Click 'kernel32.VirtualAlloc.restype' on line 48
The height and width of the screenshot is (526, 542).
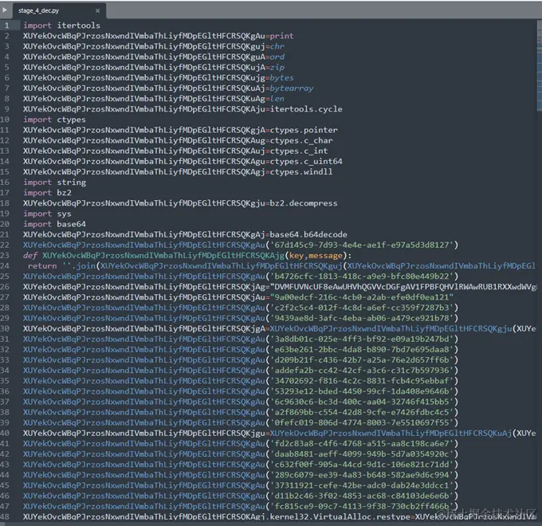pyautogui.click(x=340, y=516)
